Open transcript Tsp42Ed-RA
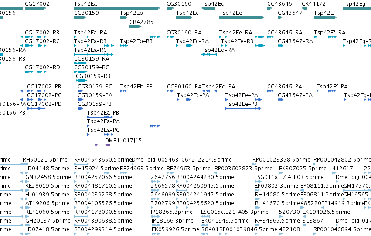The width and height of the screenshot is (371, 236). tap(218, 50)
